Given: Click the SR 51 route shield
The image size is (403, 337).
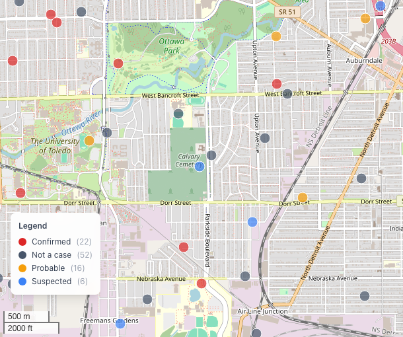Looking at the screenshot, I should coord(287,12).
